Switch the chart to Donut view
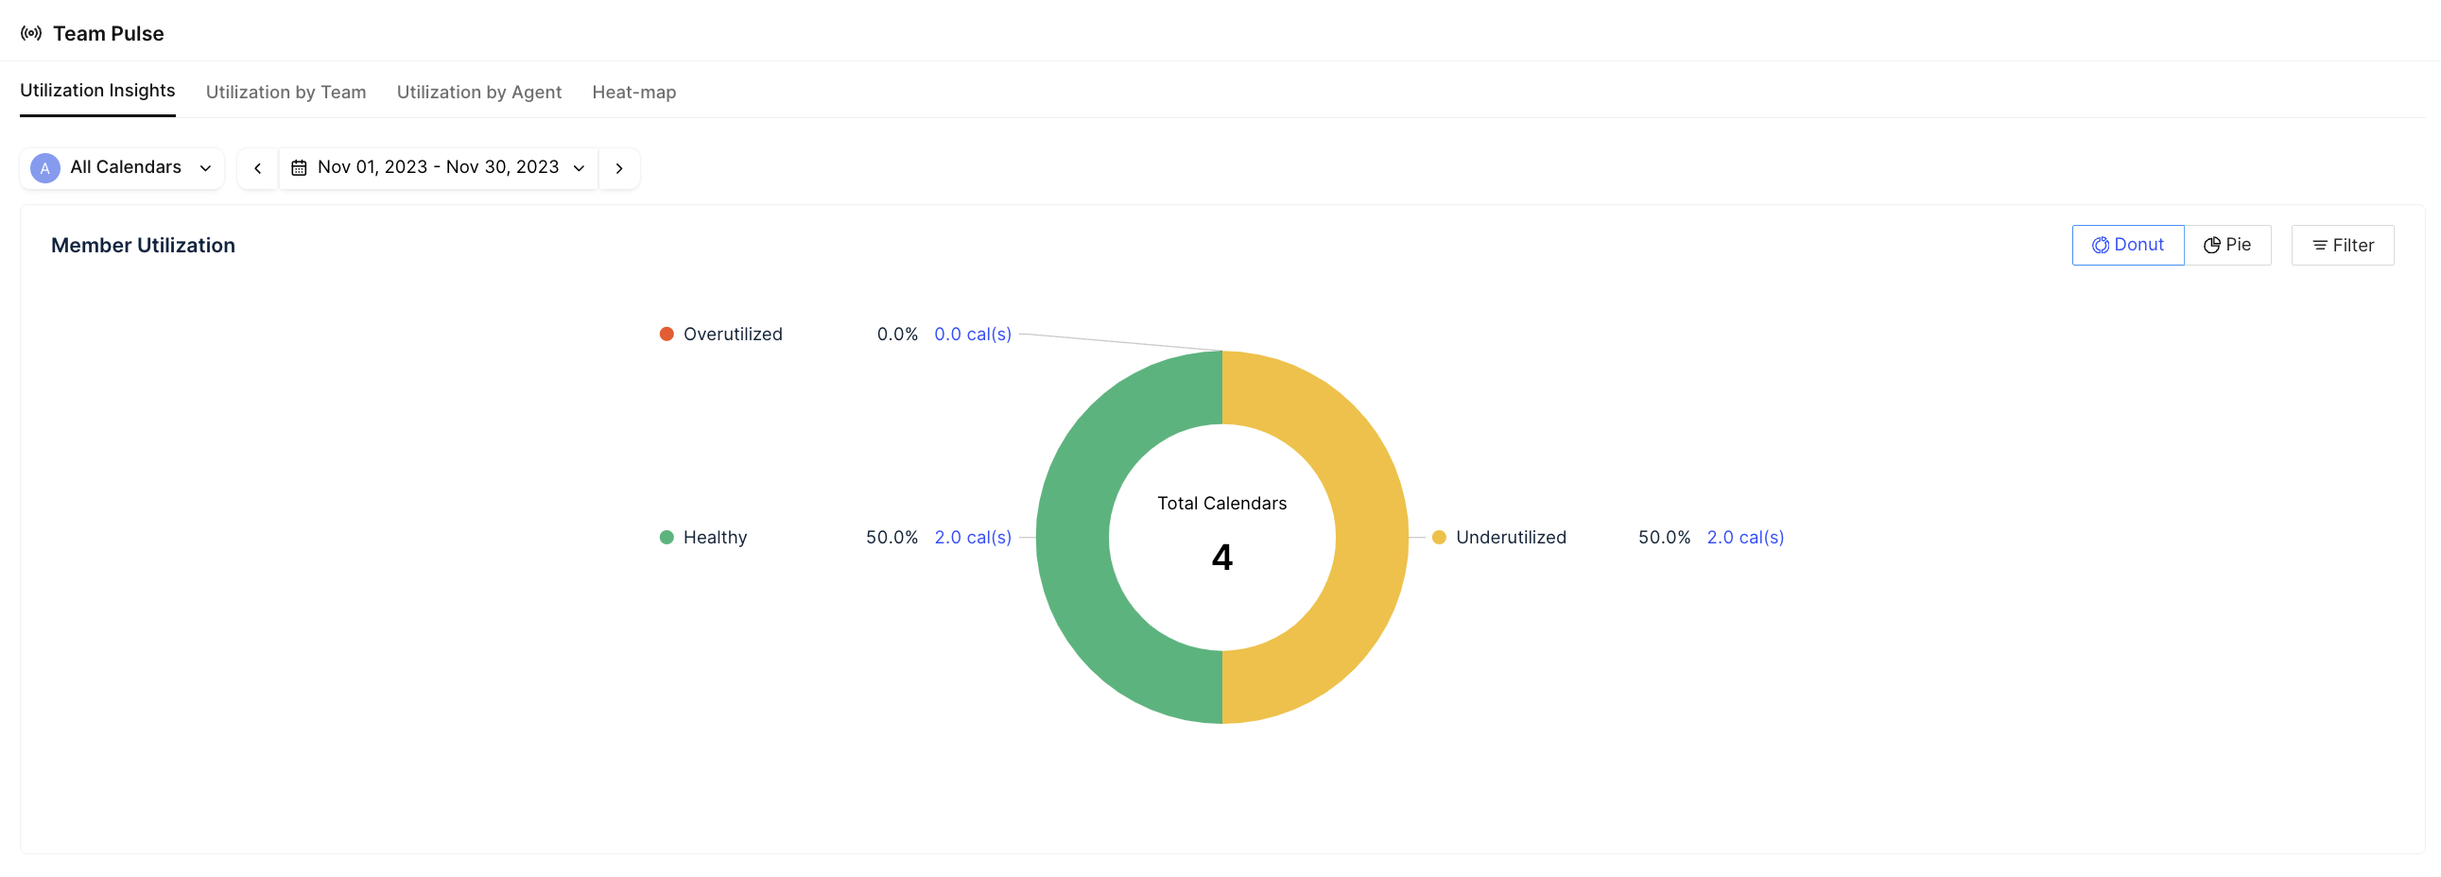The width and height of the screenshot is (2441, 877). [x=2127, y=246]
